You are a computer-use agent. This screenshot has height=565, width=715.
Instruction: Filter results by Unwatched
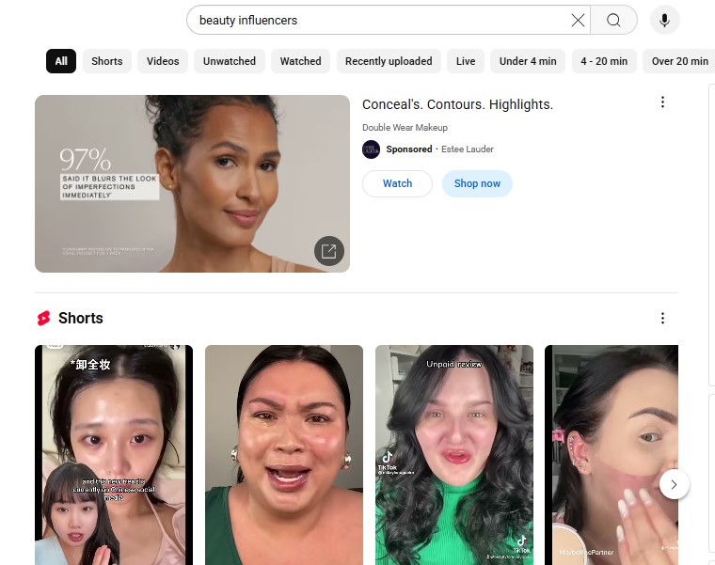tap(230, 61)
